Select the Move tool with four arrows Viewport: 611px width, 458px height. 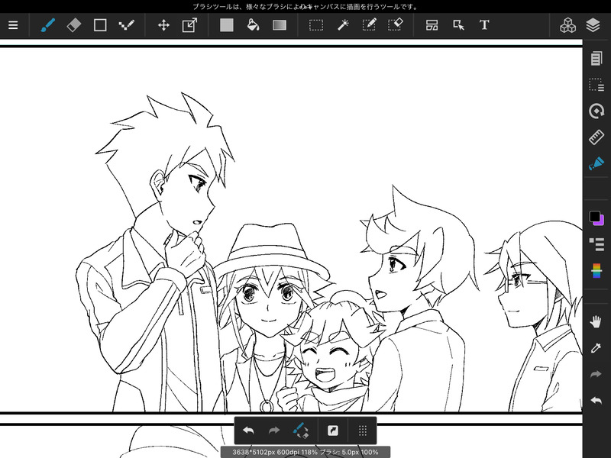tap(163, 25)
